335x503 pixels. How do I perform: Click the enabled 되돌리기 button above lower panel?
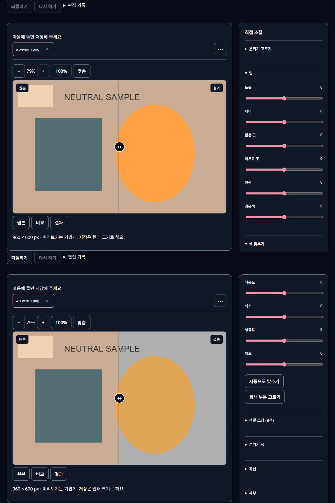(x=19, y=258)
